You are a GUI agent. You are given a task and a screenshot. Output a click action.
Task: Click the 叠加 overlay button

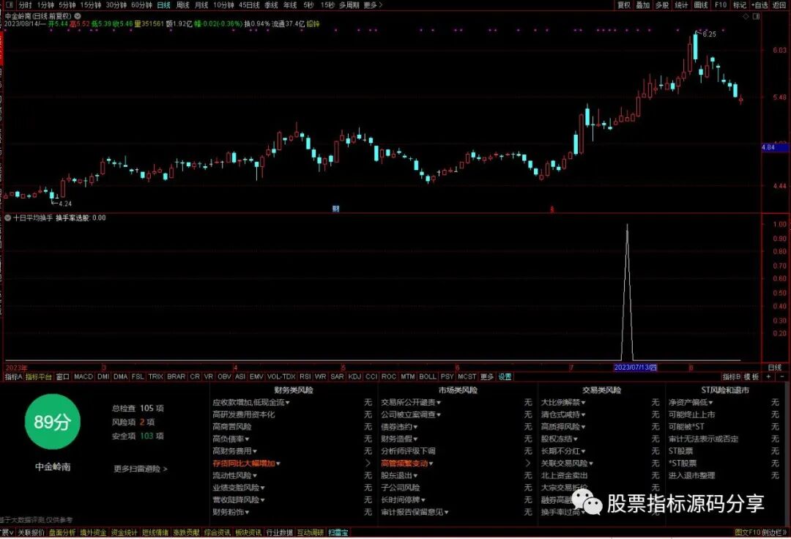[x=643, y=5]
